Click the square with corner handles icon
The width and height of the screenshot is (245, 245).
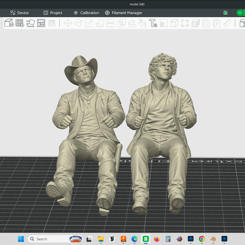click(x=185, y=23)
